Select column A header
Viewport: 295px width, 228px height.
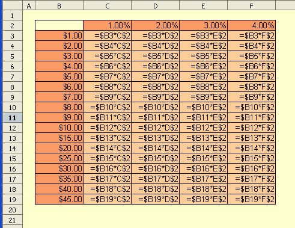coord(29,6)
